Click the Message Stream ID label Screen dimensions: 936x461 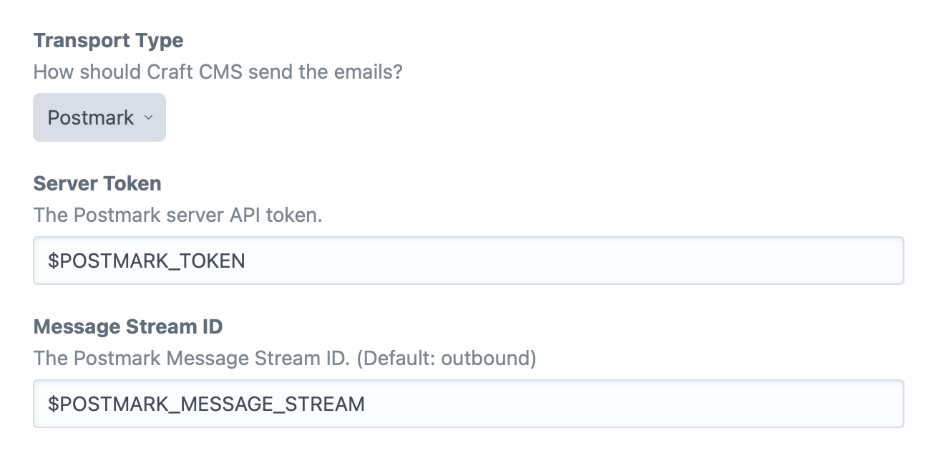tap(126, 326)
